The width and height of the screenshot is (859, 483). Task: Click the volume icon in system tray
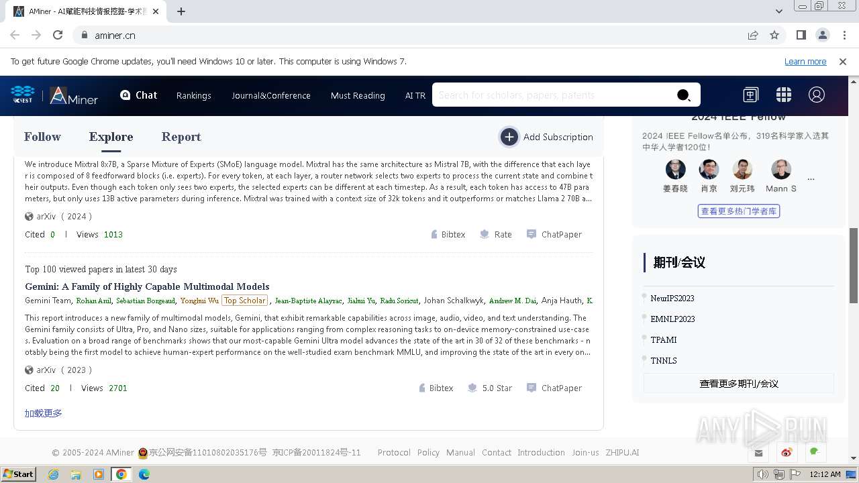[762, 474]
